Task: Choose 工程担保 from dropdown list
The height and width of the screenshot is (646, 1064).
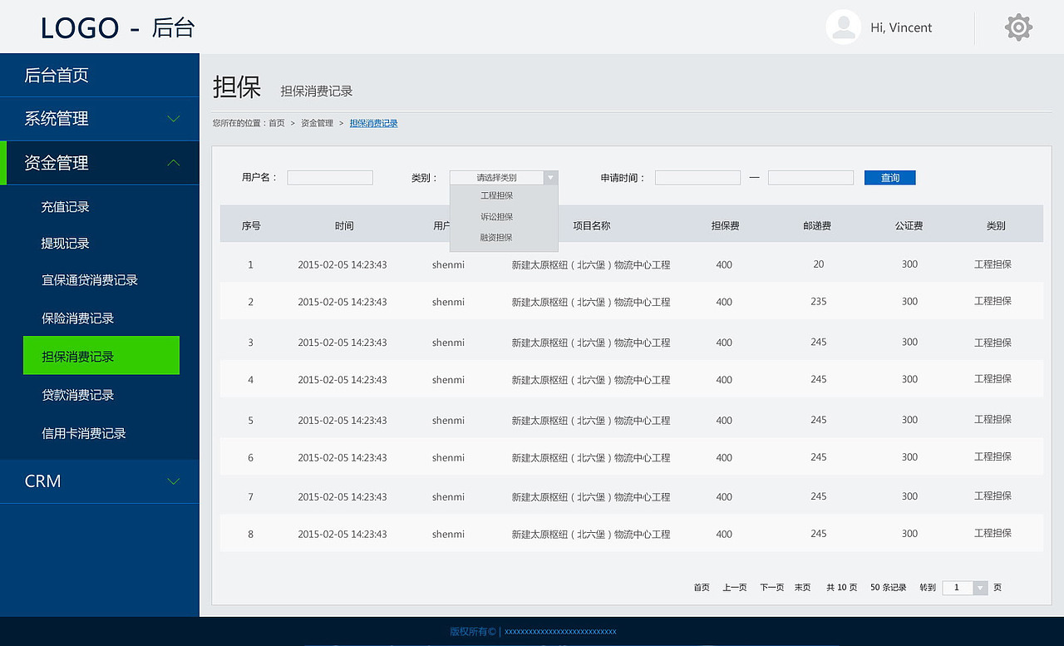Action: tap(497, 196)
